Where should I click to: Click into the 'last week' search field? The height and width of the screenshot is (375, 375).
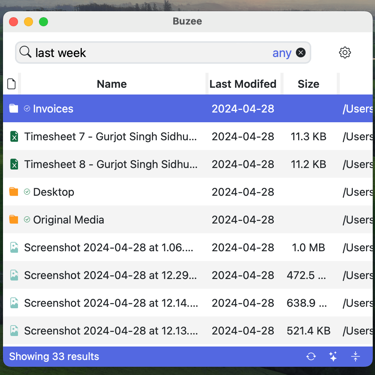[150, 53]
